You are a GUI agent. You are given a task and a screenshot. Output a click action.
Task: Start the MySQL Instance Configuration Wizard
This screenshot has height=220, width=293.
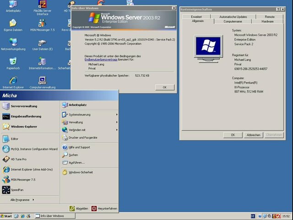29,149
